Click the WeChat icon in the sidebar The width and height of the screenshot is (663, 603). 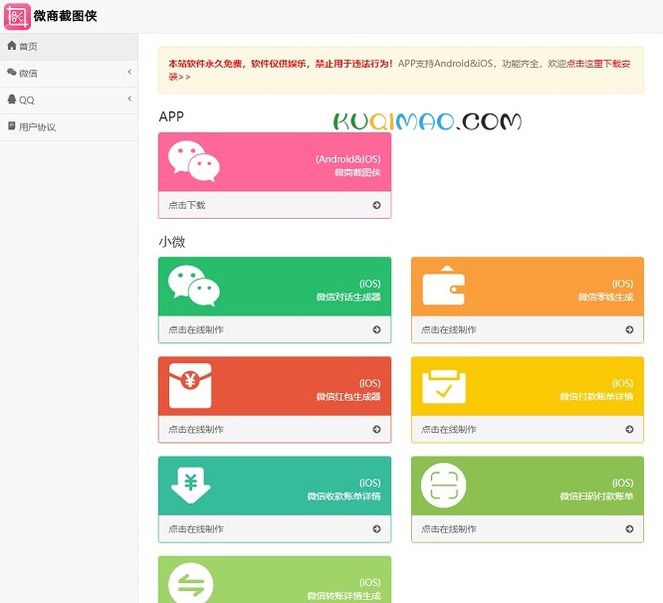[x=12, y=73]
